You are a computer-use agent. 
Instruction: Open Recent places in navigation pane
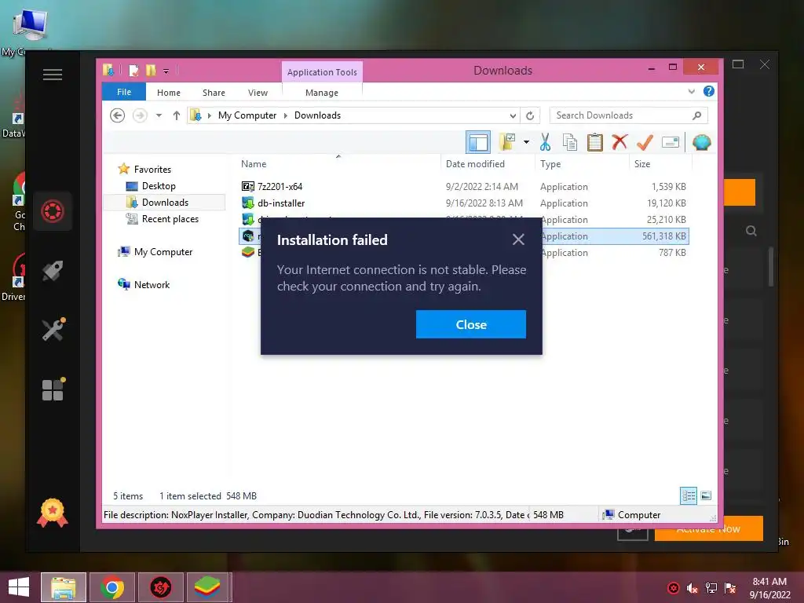pyautogui.click(x=170, y=219)
